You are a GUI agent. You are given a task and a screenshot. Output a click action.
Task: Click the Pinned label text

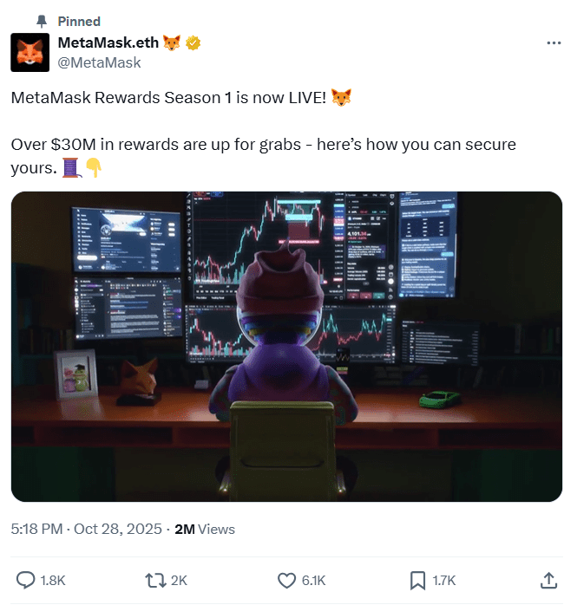79,22
